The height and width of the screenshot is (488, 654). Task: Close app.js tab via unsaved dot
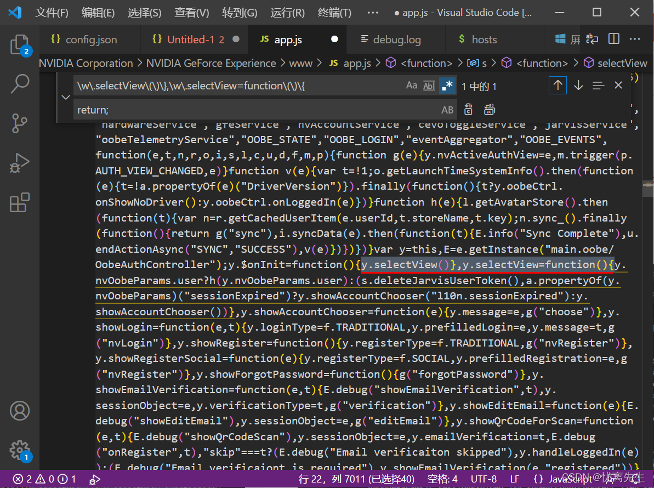coord(334,39)
